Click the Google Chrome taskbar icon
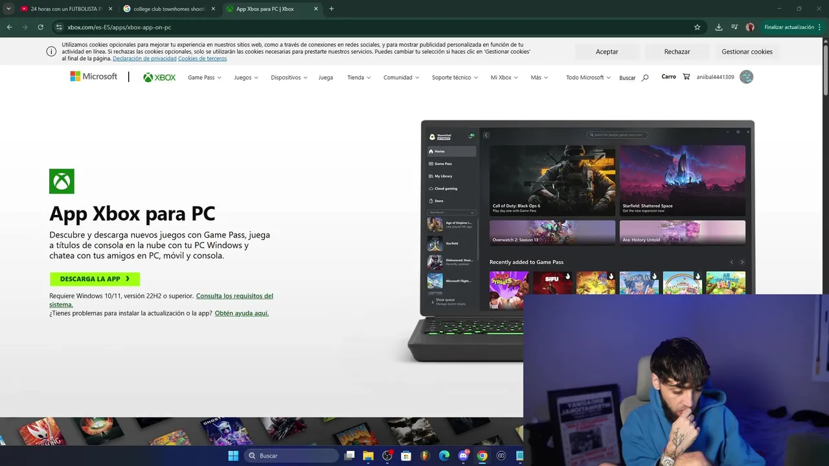Image resolution: width=829 pixels, height=466 pixels. coord(482,456)
